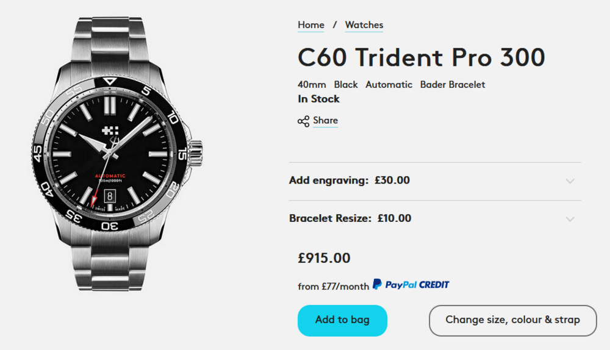The image size is (610, 350).
Task: Click the triangle marker atop the bezel
Action: point(110,81)
